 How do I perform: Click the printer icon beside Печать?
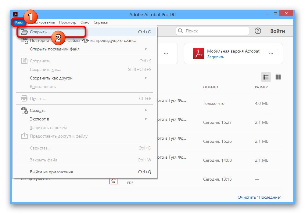pyautogui.click(x=24, y=98)
